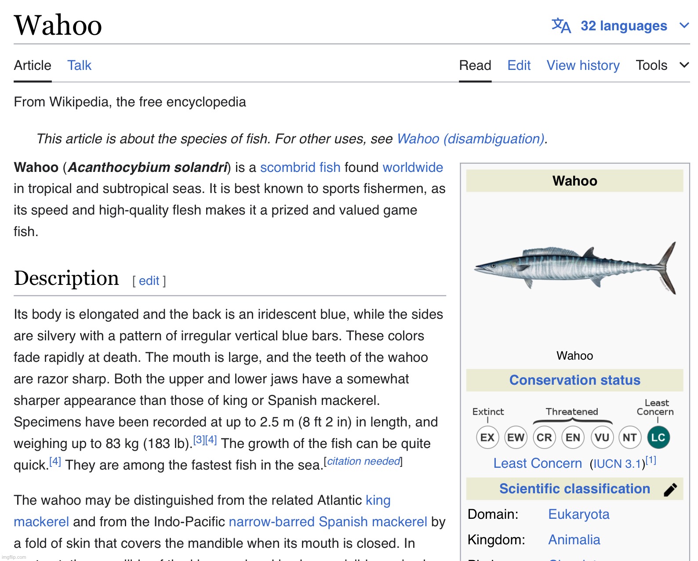Click the VU vulnerable status circle
The width and height of the screenshot is (698, 561).
[602, 437]
